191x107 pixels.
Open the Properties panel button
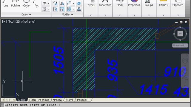(x=134, y=4)
